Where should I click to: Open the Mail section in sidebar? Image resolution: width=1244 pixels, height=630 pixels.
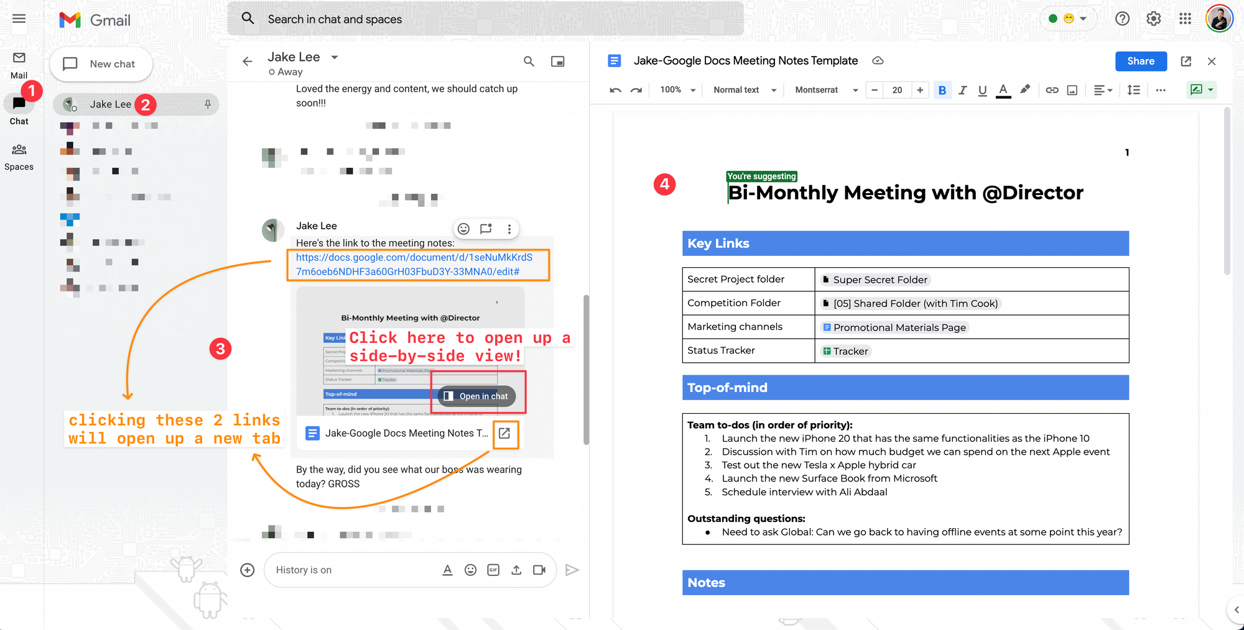(19, 65)
